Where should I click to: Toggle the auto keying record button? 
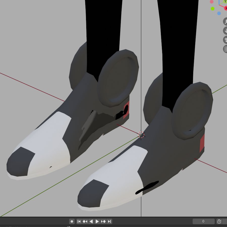click(x=72, y=221)
